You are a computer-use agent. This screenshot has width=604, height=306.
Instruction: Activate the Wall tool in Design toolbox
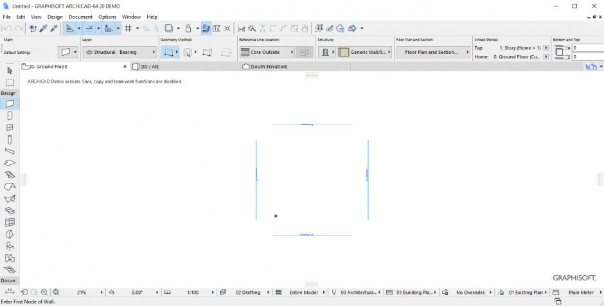coord(10,104)
